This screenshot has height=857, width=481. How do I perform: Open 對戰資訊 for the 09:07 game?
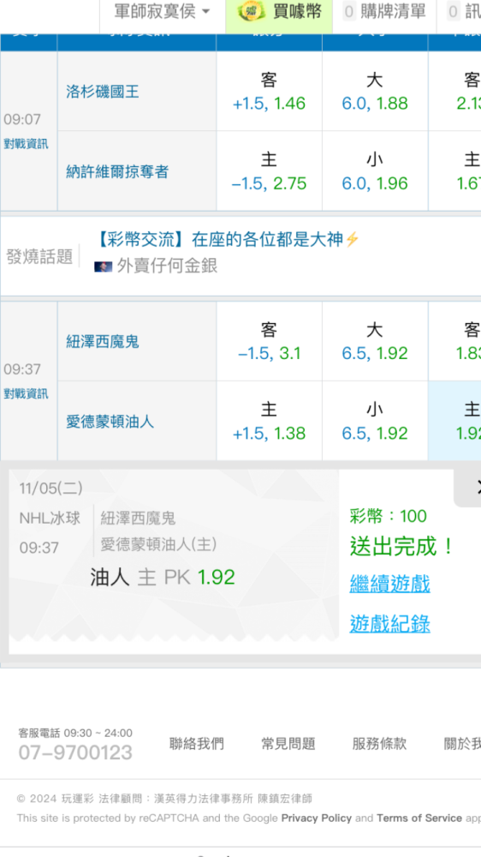pyautogui.click(x=27, y=144)
